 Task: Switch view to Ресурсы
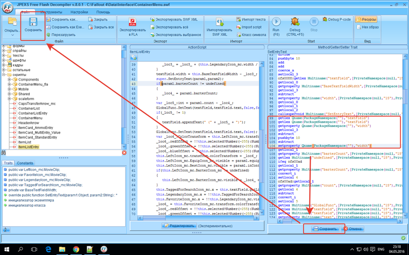pos(366,19)
